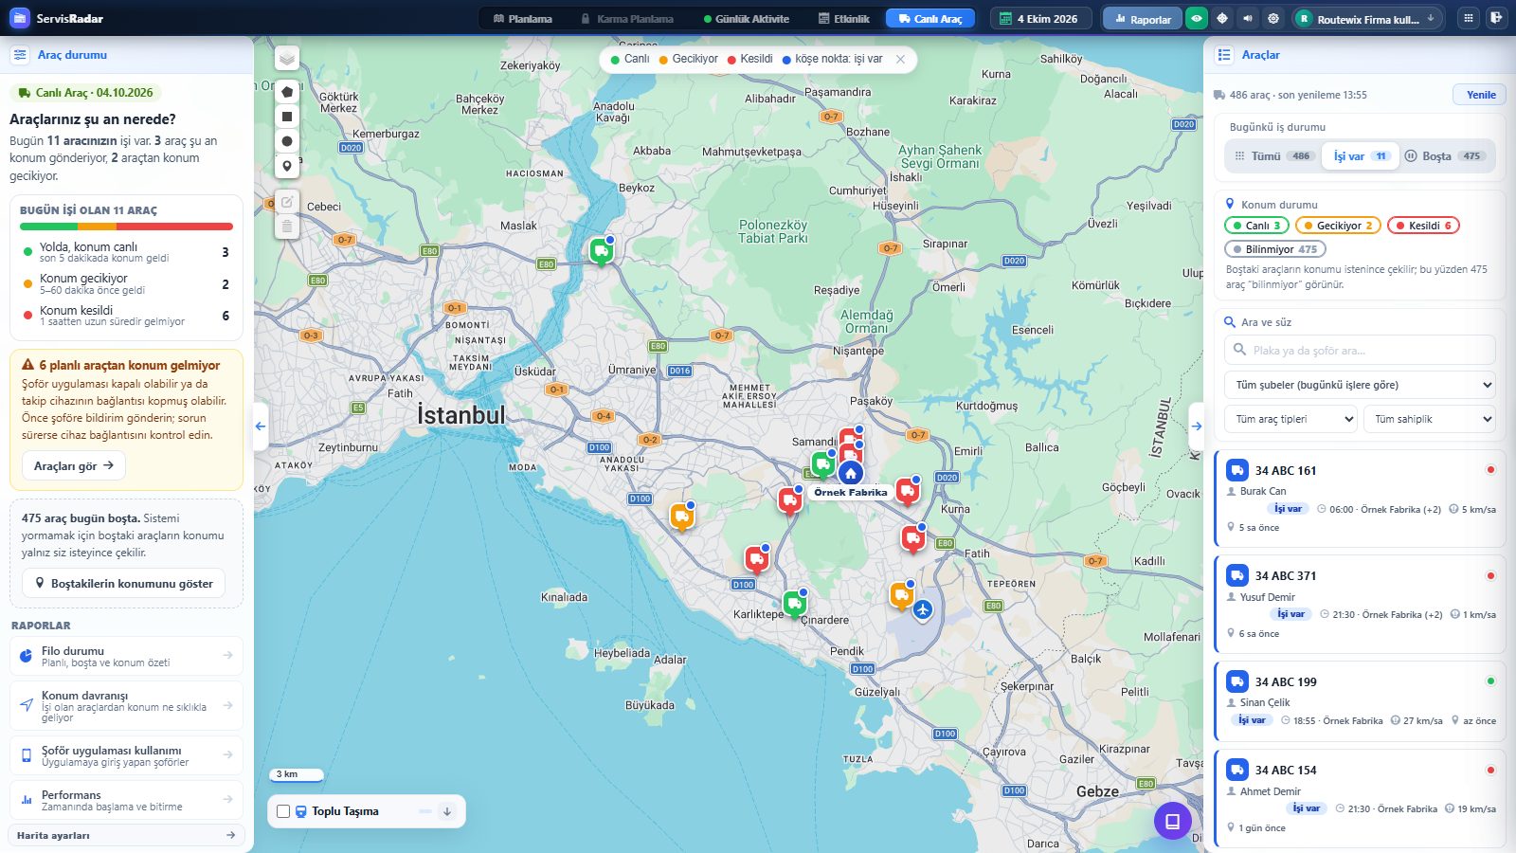Open the map layers control
The height and width of the screenshot is (853, 1516).
click(287, 59)
